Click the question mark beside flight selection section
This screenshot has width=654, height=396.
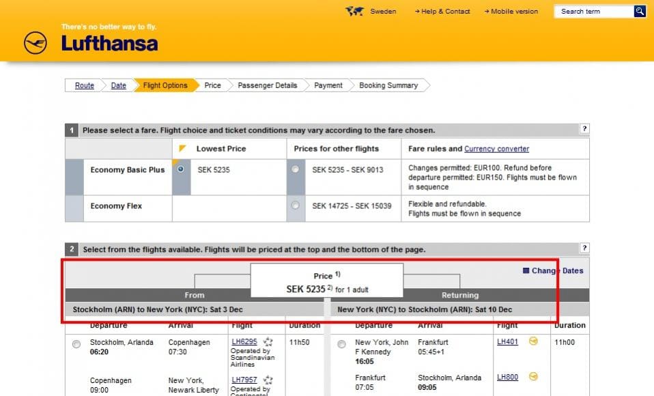(584, 249)
